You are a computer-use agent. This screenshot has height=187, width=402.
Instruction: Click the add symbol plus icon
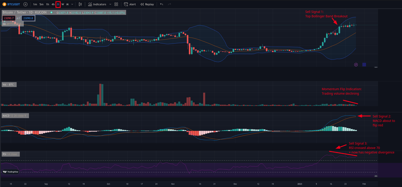[x=25, y=4]
